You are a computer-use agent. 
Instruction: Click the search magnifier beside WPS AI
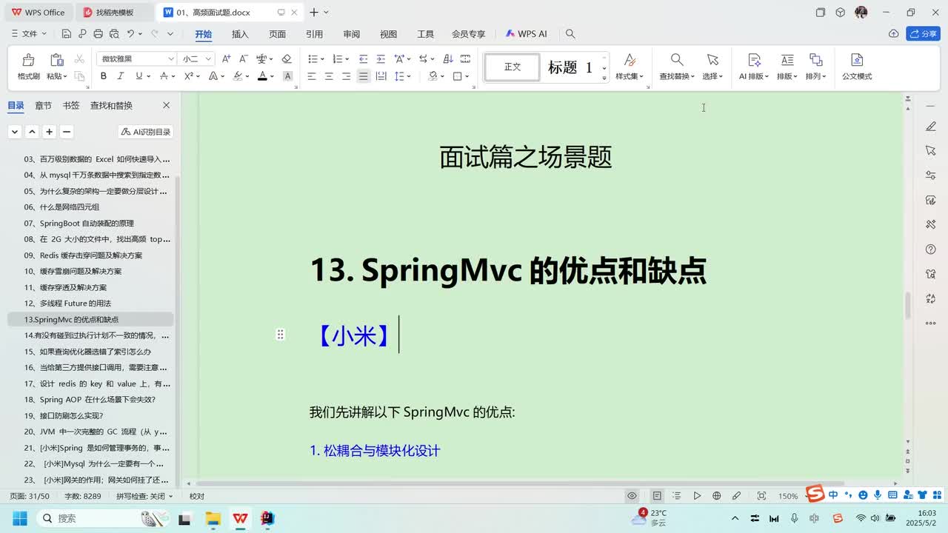tap(570, 34)
